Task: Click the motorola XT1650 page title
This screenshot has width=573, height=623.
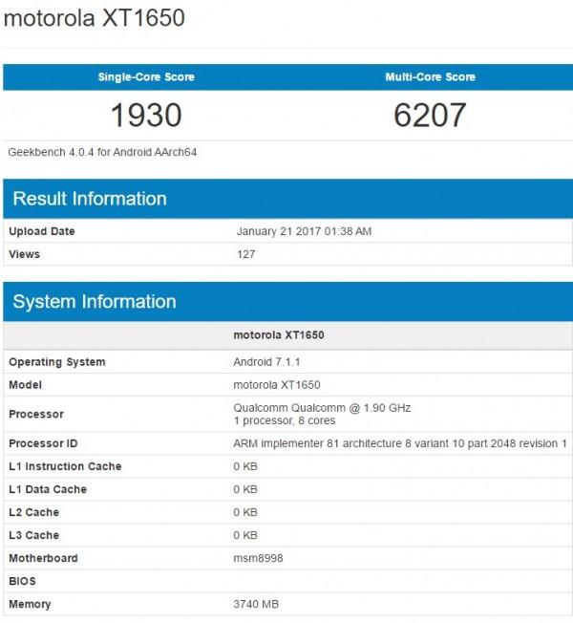Action: click(95, 18)
